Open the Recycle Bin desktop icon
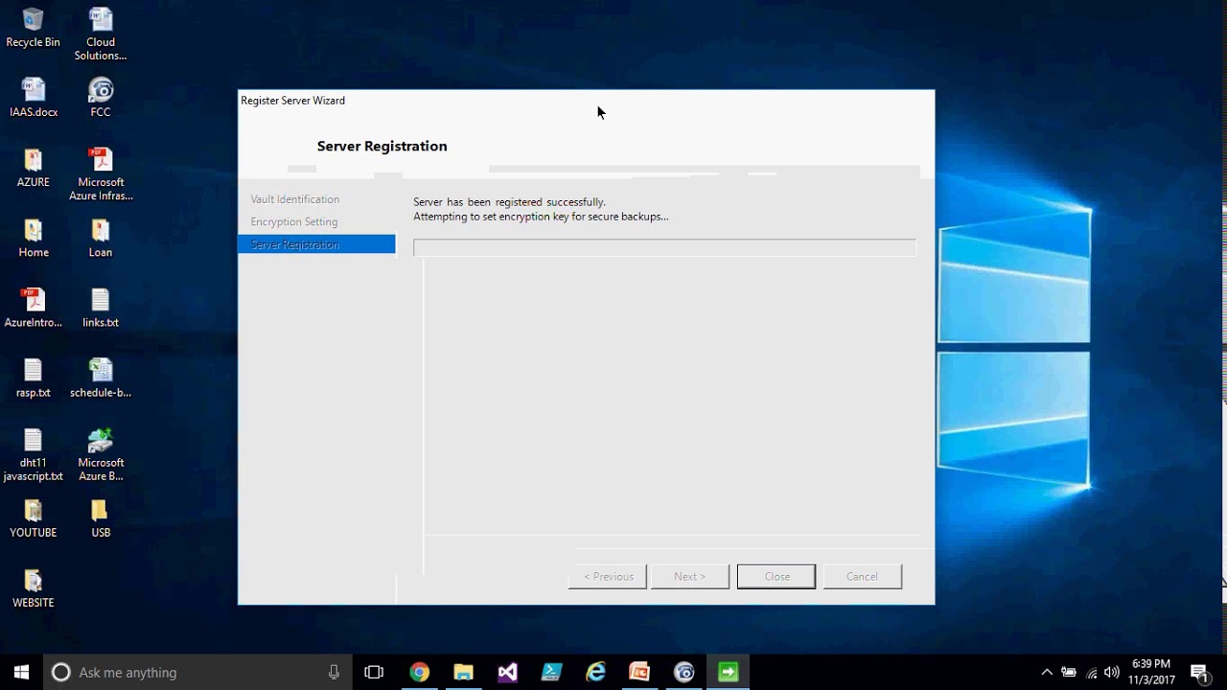Image resolution: width=1227 pixels, height=690 pixels. click(x=33, y=27)
